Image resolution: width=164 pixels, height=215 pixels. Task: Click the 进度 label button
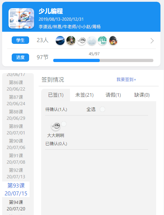coord(20,57)
